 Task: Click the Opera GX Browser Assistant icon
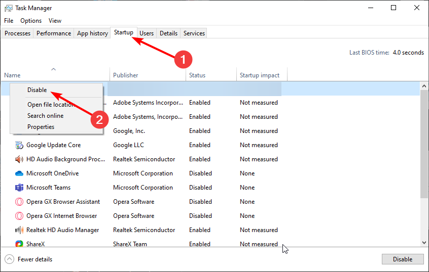pyautogui.click(x=19, y=202)
